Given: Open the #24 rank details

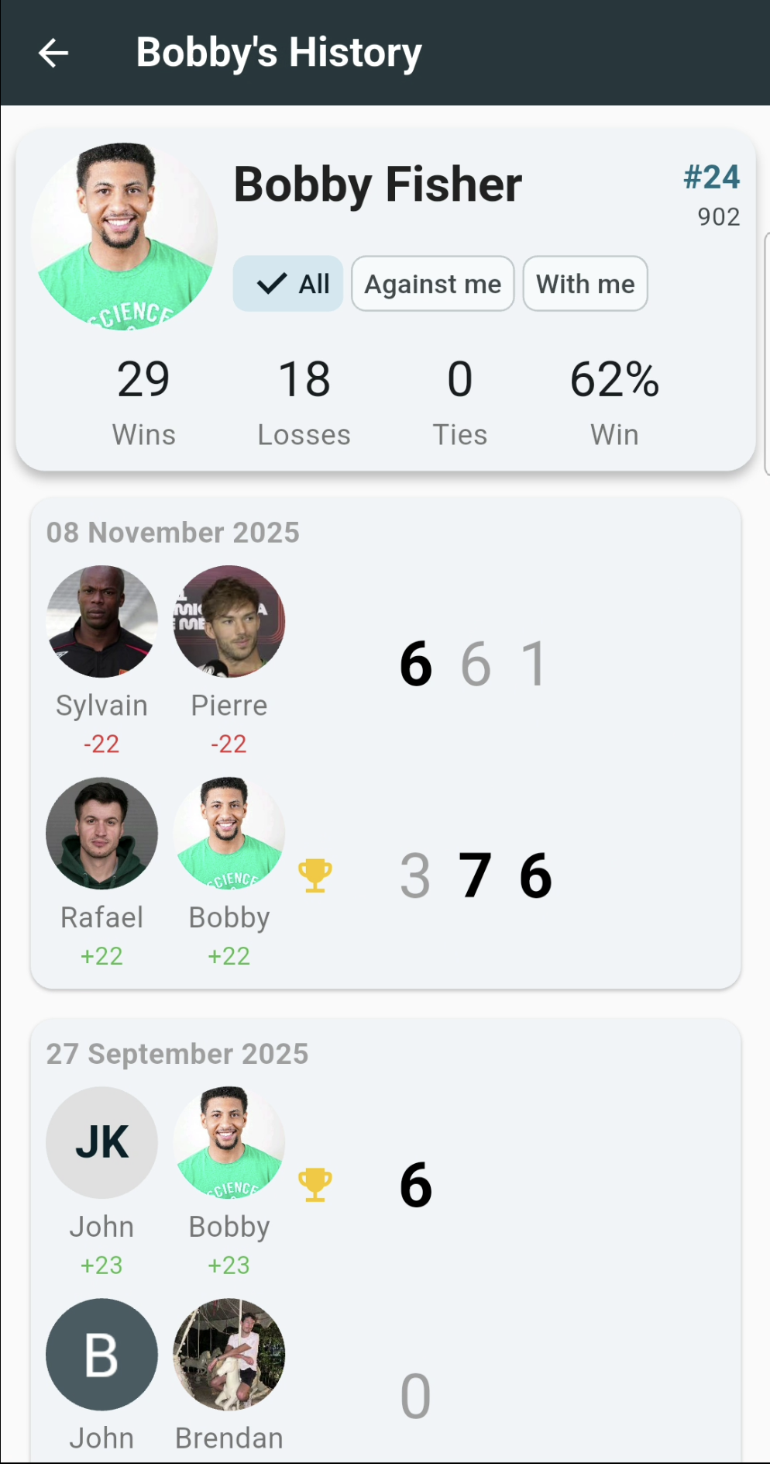Looking at the screenshot, I should [710, 178].
